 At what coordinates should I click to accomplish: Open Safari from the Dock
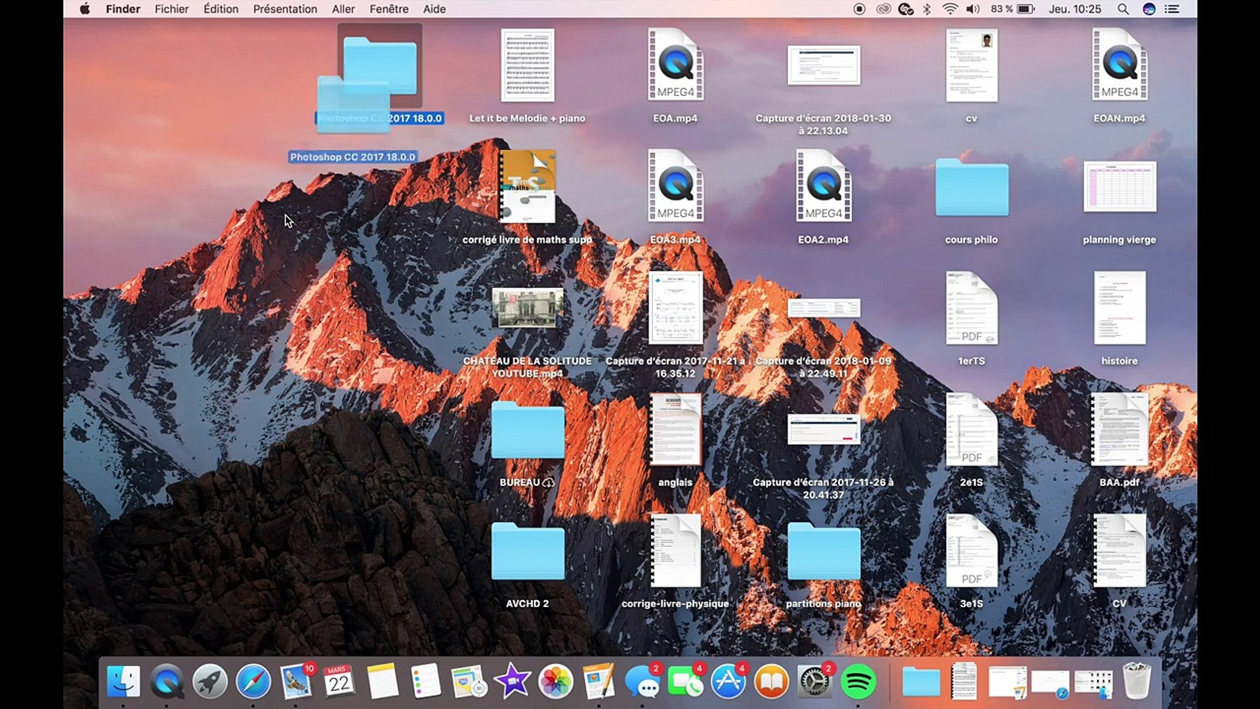(x=253, y=681)
